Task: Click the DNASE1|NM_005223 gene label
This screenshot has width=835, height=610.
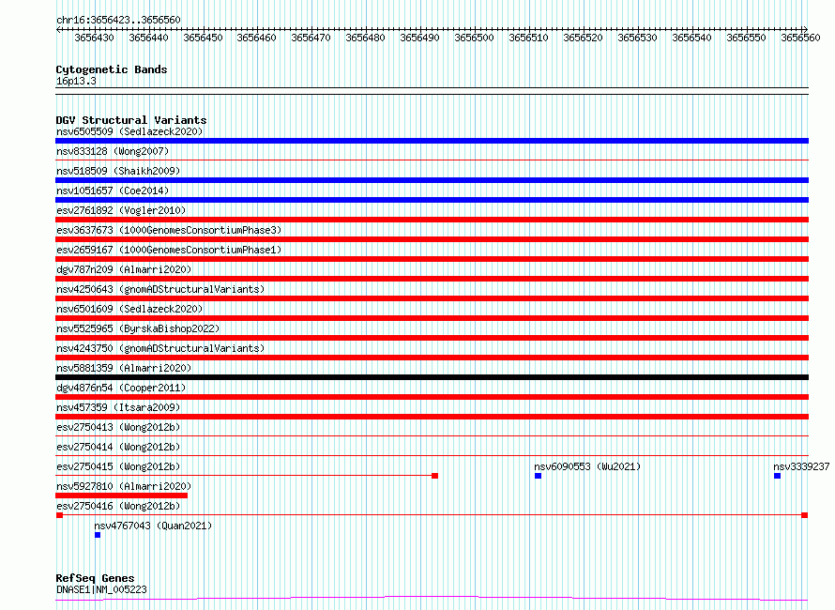Action: pos(101,589)
